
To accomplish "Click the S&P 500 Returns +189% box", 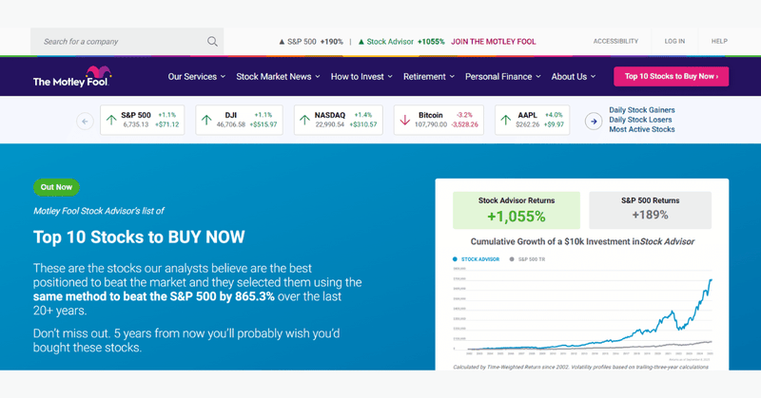I will click(650, 210).
